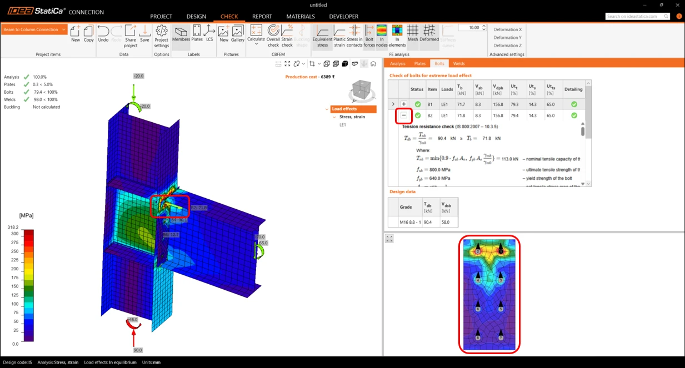Viewport: 685px width, 368px height.
Task: Open the REPORT menu tab
Action: coord(262,17)
